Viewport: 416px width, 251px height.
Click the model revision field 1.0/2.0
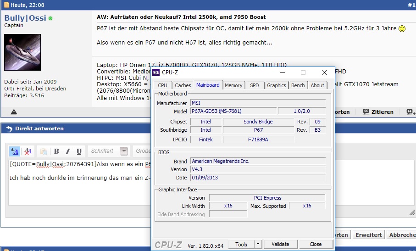point(302,111)
